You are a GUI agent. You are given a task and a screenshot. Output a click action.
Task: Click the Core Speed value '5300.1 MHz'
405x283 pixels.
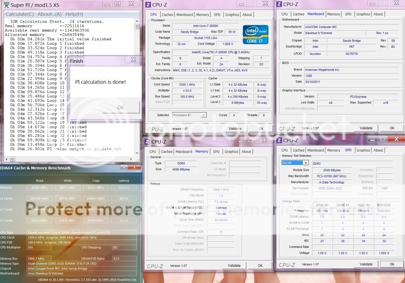(x=187, y=84)
